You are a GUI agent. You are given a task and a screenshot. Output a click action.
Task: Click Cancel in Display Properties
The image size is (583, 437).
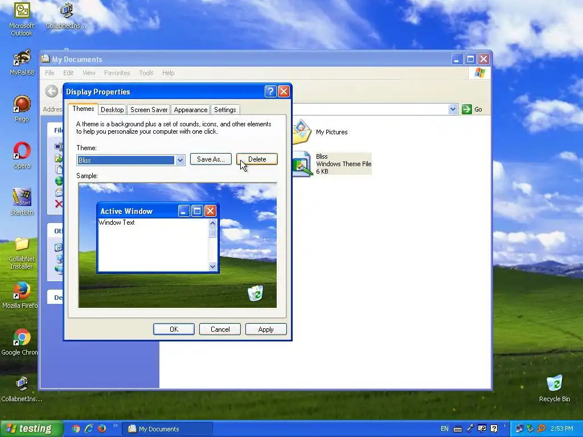(220, 329)
